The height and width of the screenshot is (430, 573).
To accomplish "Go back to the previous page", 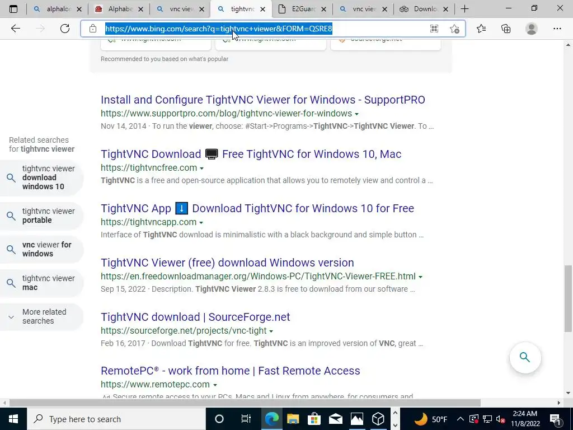I will point(15,29).
